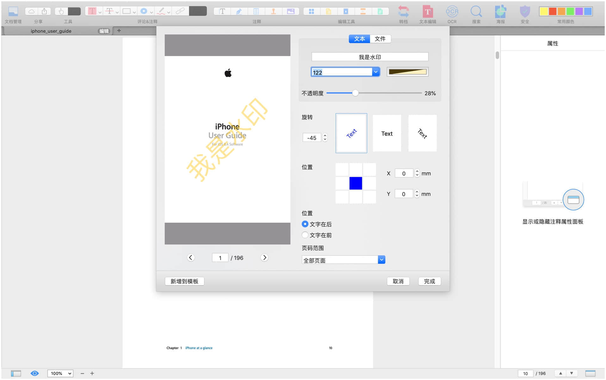The width and height of the screenshot is (606, 380).
Task: Open the 海报 poster tool
Action: point(500,12)
